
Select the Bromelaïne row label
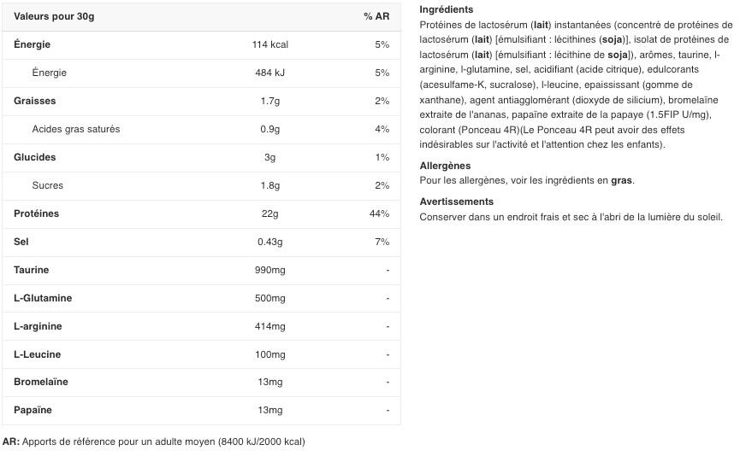41,382
